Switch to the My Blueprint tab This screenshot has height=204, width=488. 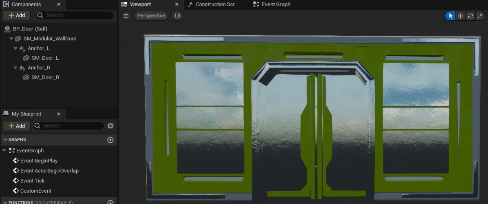point(26,114)
